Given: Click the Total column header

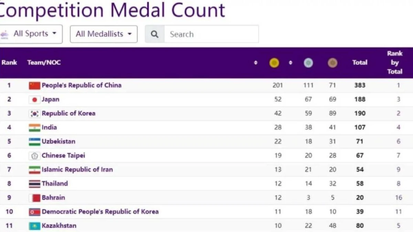Looking at the screenshot, I should tap(360, 63).
